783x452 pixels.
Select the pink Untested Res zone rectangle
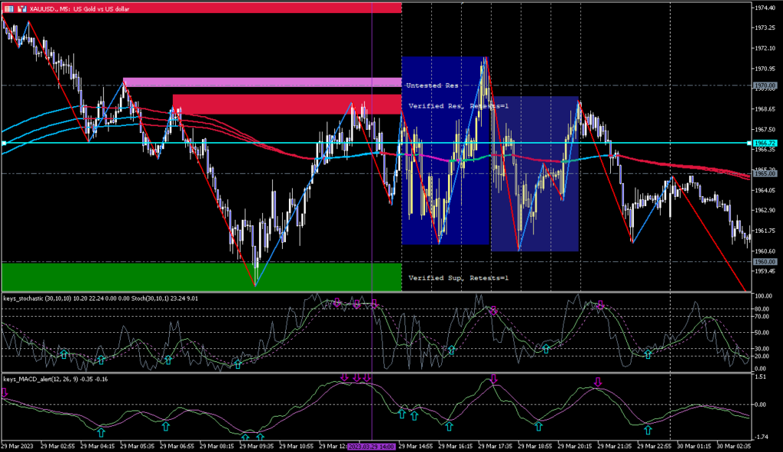pyautogui.click(x=262, y=82)
